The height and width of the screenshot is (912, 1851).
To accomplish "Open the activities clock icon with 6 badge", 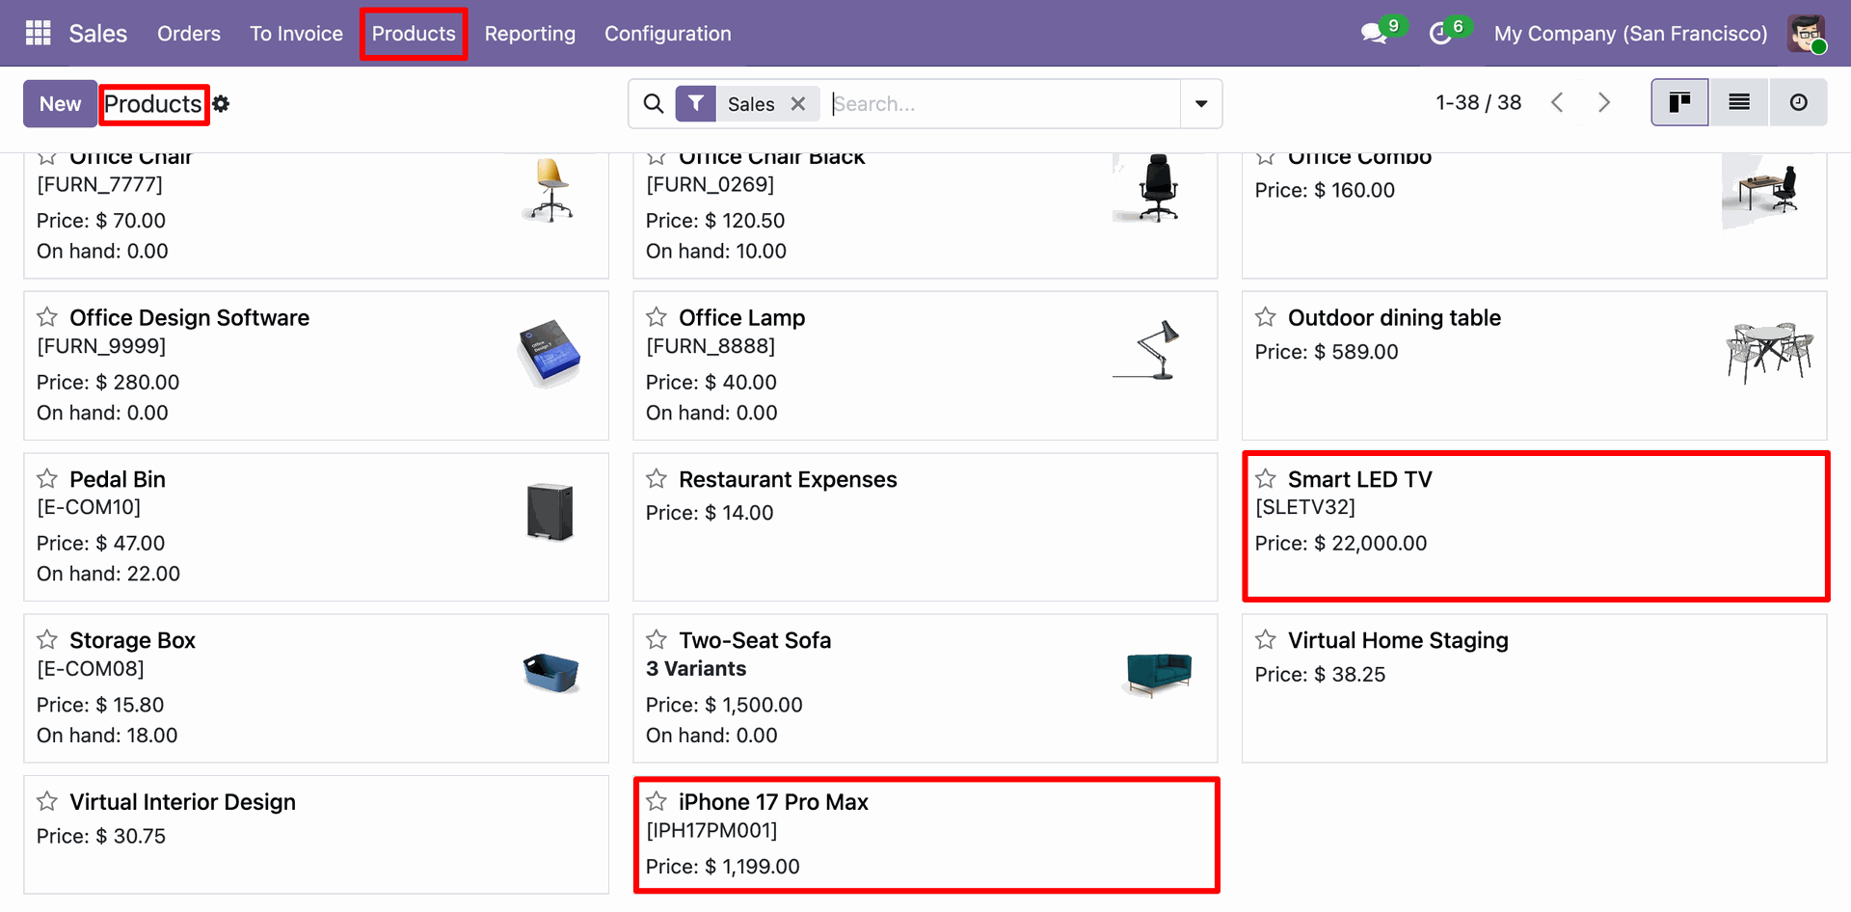I will point(1440,34).
